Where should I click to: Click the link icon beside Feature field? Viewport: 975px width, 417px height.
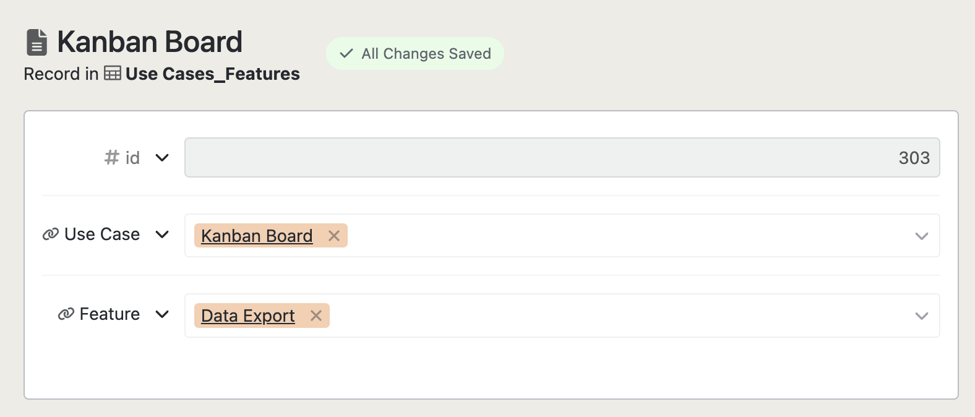point(65,314)
